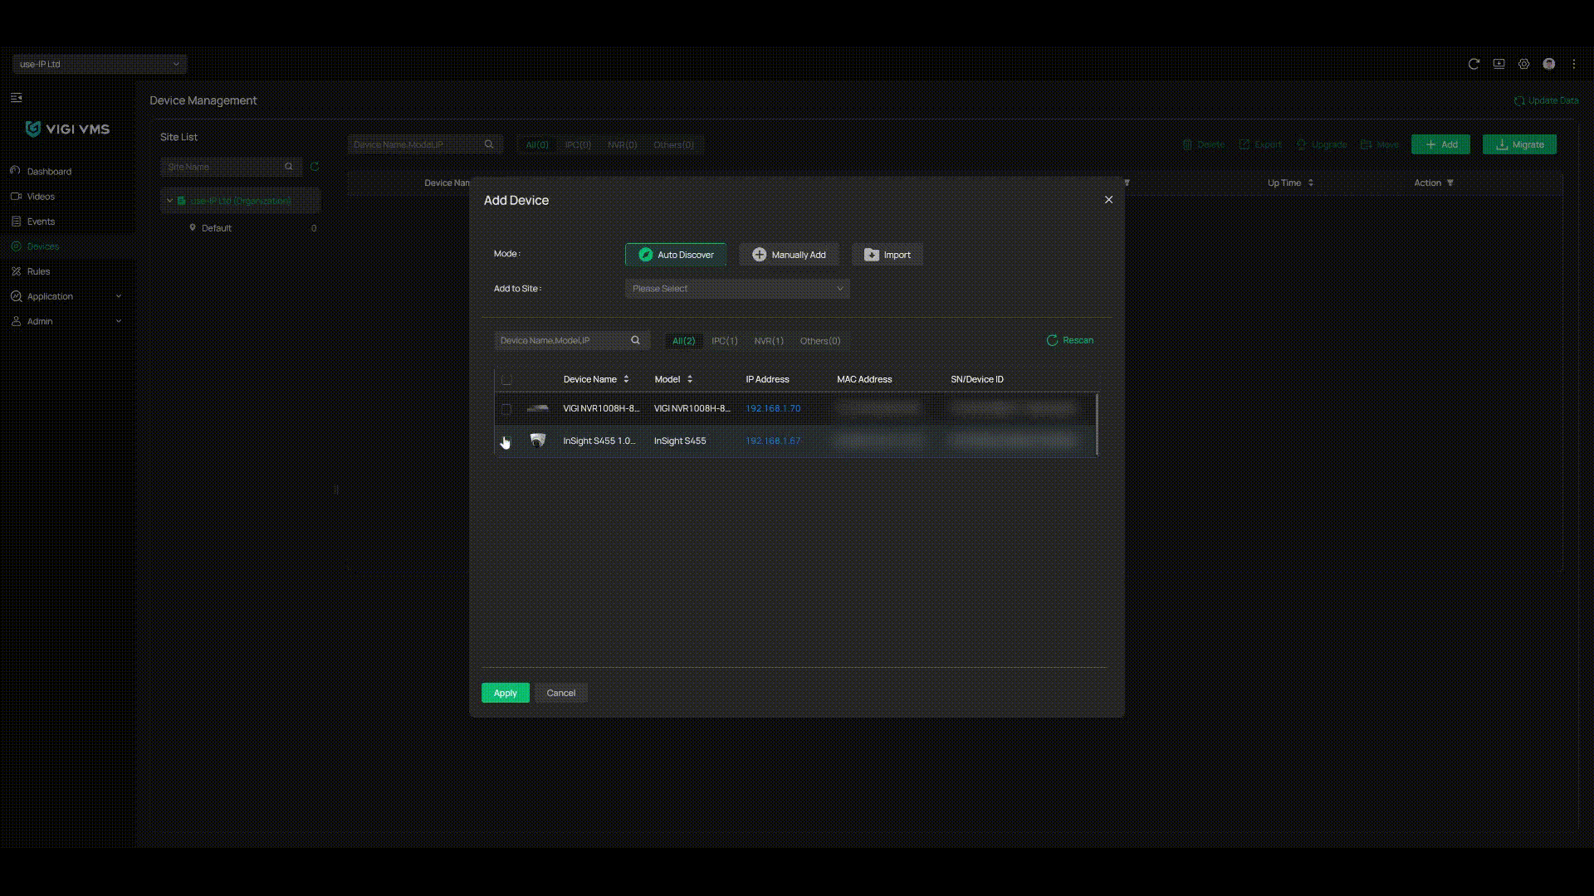Collapse the sidebar using the menu toggle icon

click(16, 97)
